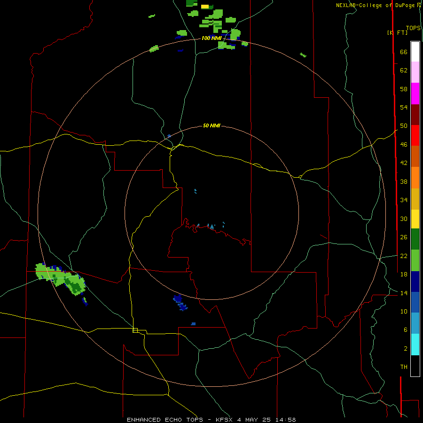Viewport: 423px width, 423px height.
Task: Choose the medium blue legend swatch
Action: click(x=415, y=302)
